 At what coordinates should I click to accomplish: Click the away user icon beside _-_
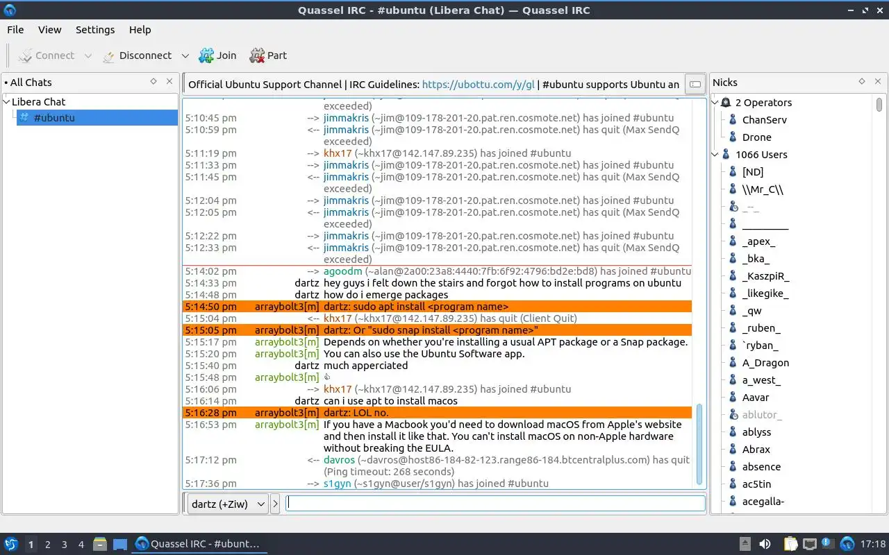click(x=733, y=207)
